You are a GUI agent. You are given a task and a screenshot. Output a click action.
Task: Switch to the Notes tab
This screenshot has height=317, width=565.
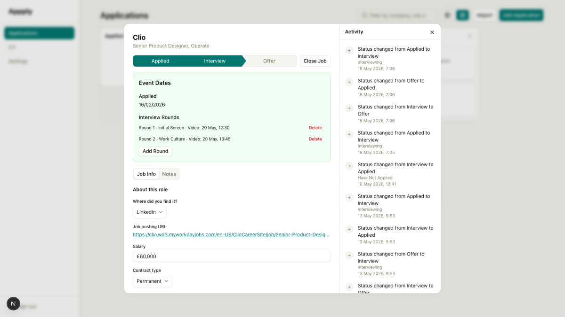point(169,174)
